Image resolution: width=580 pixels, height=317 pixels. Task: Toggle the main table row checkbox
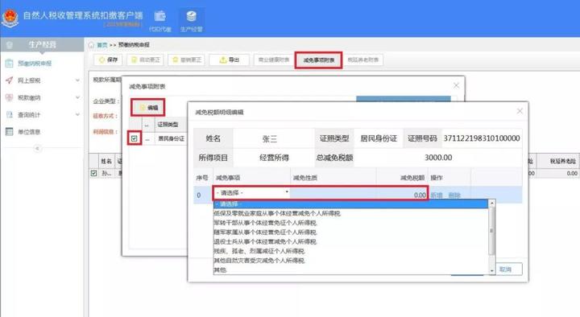(x=93, y=173)
